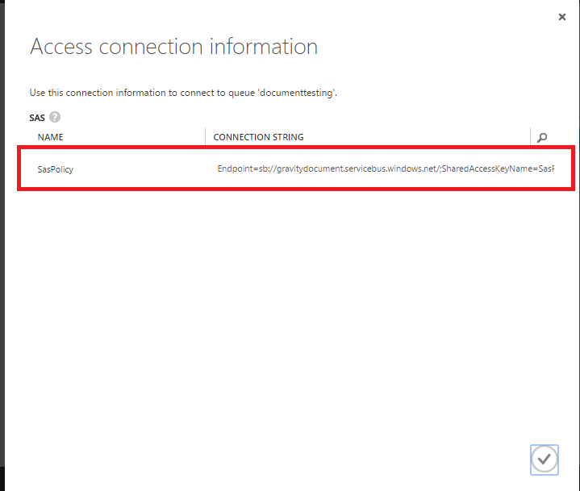Image resolution: width=580 pixels, height=491 pixels.
Task: Select the SasPolicy name cell
Action: [56, 169]
